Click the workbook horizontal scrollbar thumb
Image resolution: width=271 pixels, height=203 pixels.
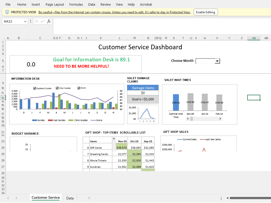(250, 198)
